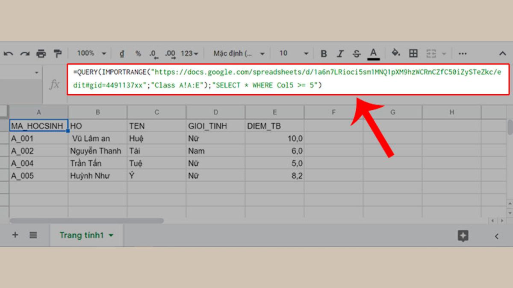Click the Increase decimal places icon

(169, 53)
